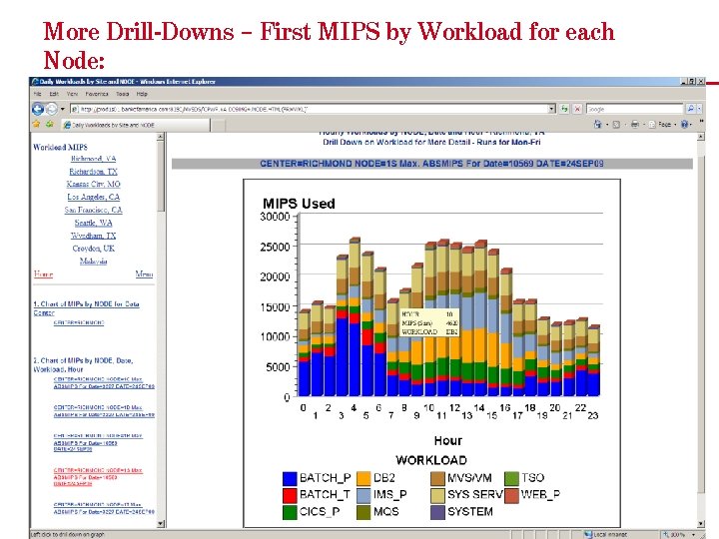719x539 pixels.
Task: Open the File menu
Action: (38, 94)
